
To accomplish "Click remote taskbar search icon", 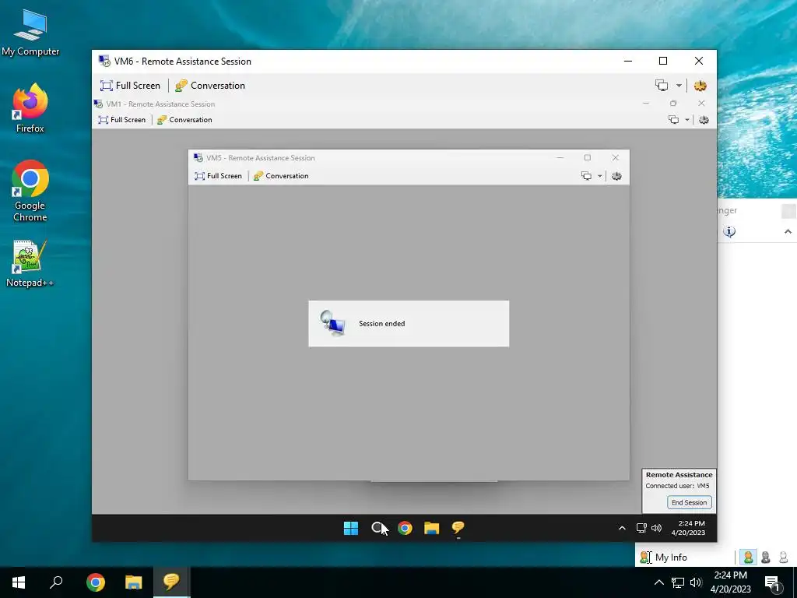I will 377,529.
